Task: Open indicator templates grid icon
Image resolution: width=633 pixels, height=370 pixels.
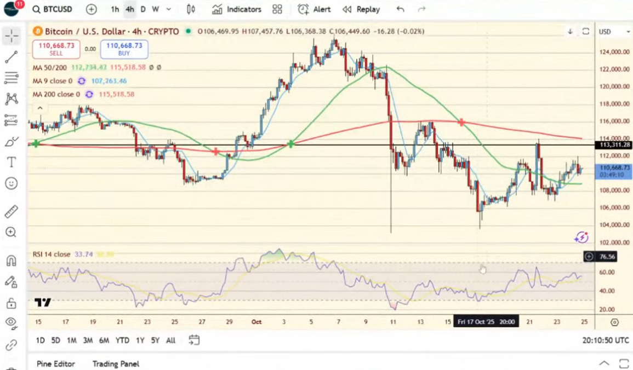Action: pyautogui.click(x=277, y=9)
